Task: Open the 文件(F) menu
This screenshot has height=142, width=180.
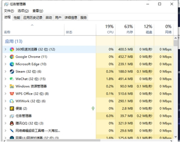Action: pyautogui.click(x=9, y=11)
